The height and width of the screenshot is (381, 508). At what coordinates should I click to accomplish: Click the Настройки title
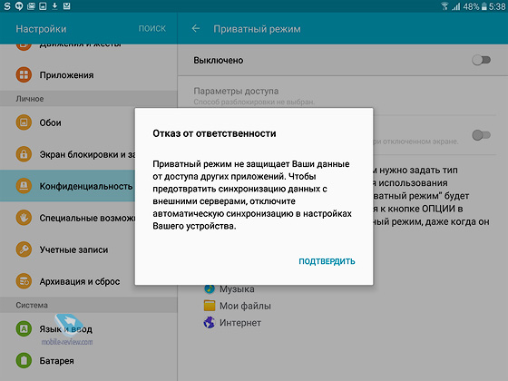[41, 29]
